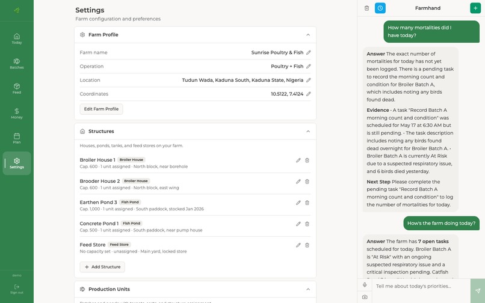Click the Broiler House tag on Brooder House 2

pyautogui.click(x=136, y=181)
